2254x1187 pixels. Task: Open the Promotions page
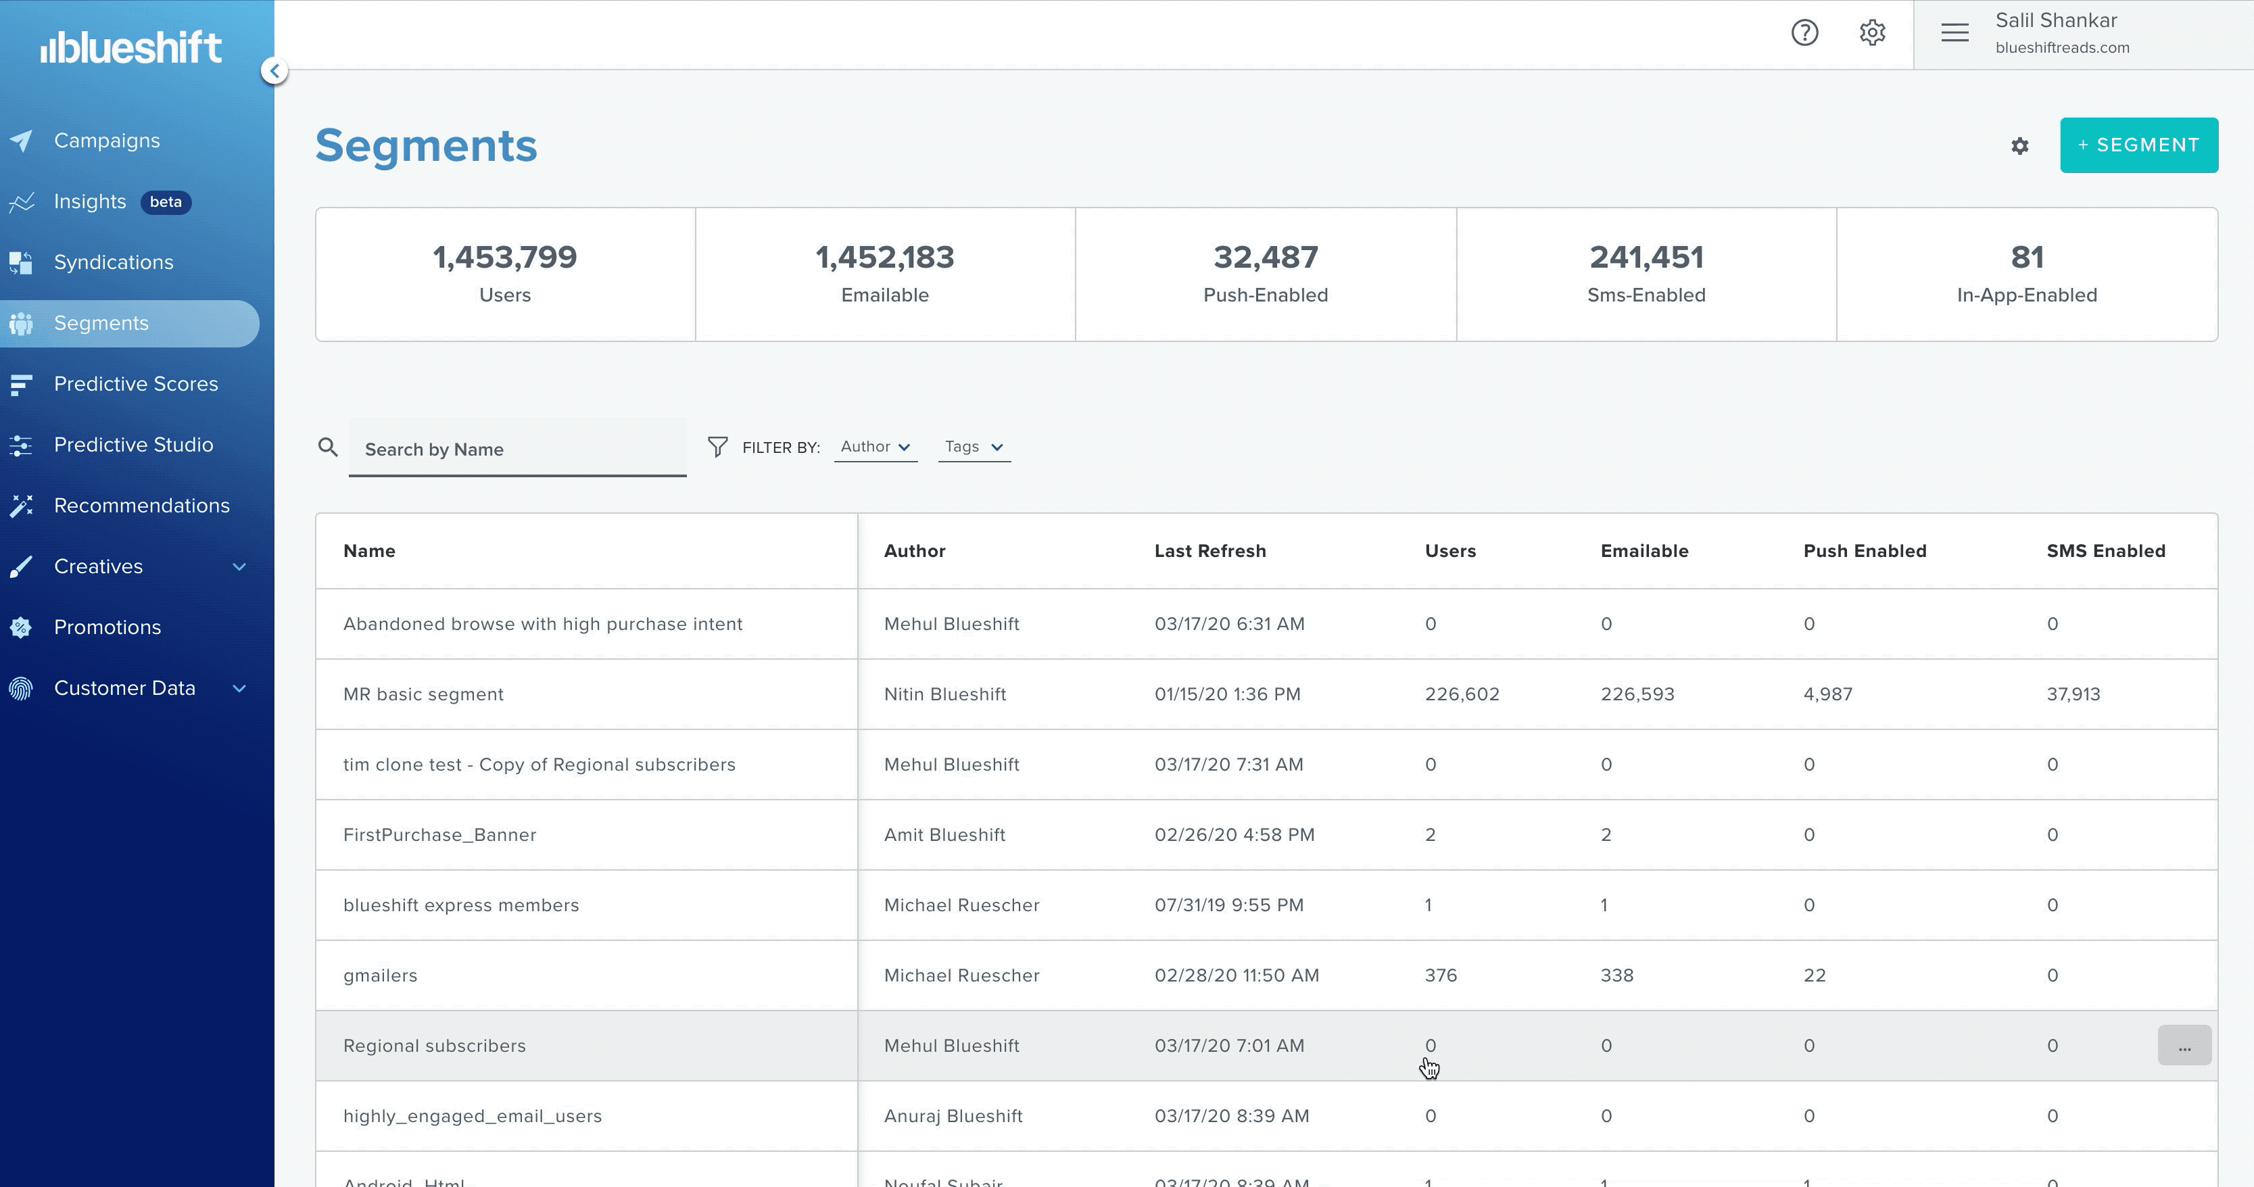click(107, 627)
